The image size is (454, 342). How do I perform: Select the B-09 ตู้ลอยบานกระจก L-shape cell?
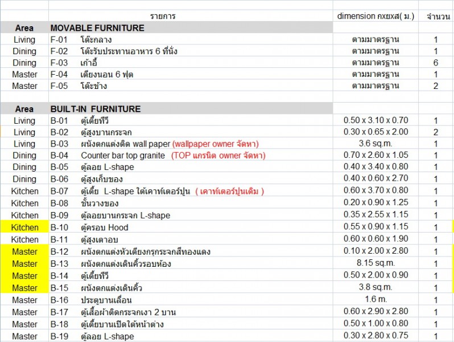[191, 215]
